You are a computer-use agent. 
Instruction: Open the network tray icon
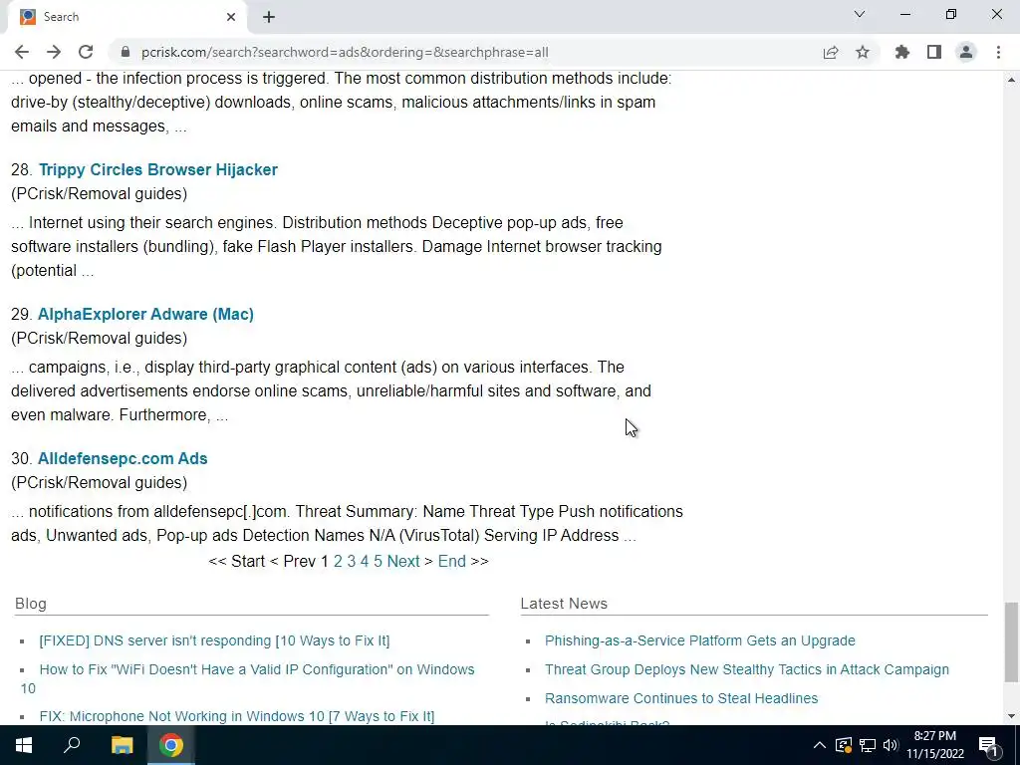(x=868, y=745)
